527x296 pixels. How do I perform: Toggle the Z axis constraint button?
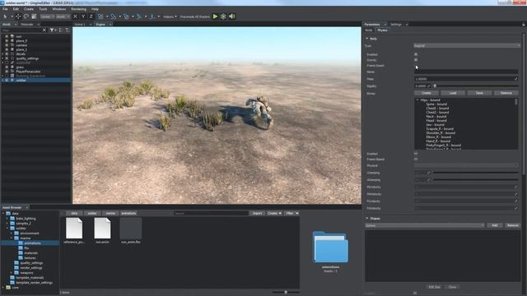[x=91, y=16]
